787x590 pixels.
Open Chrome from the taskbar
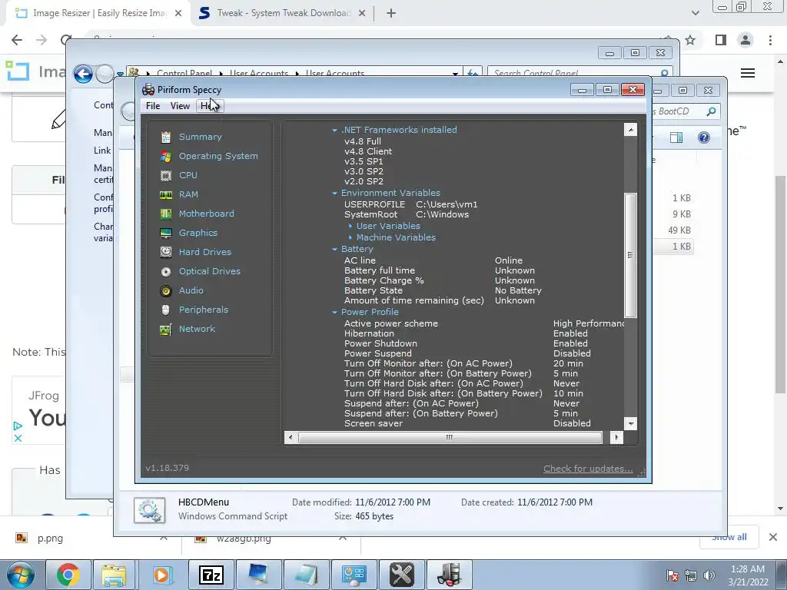tap(68, 575)
